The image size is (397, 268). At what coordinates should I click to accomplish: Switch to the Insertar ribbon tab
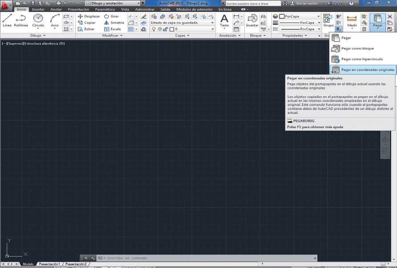38,9
